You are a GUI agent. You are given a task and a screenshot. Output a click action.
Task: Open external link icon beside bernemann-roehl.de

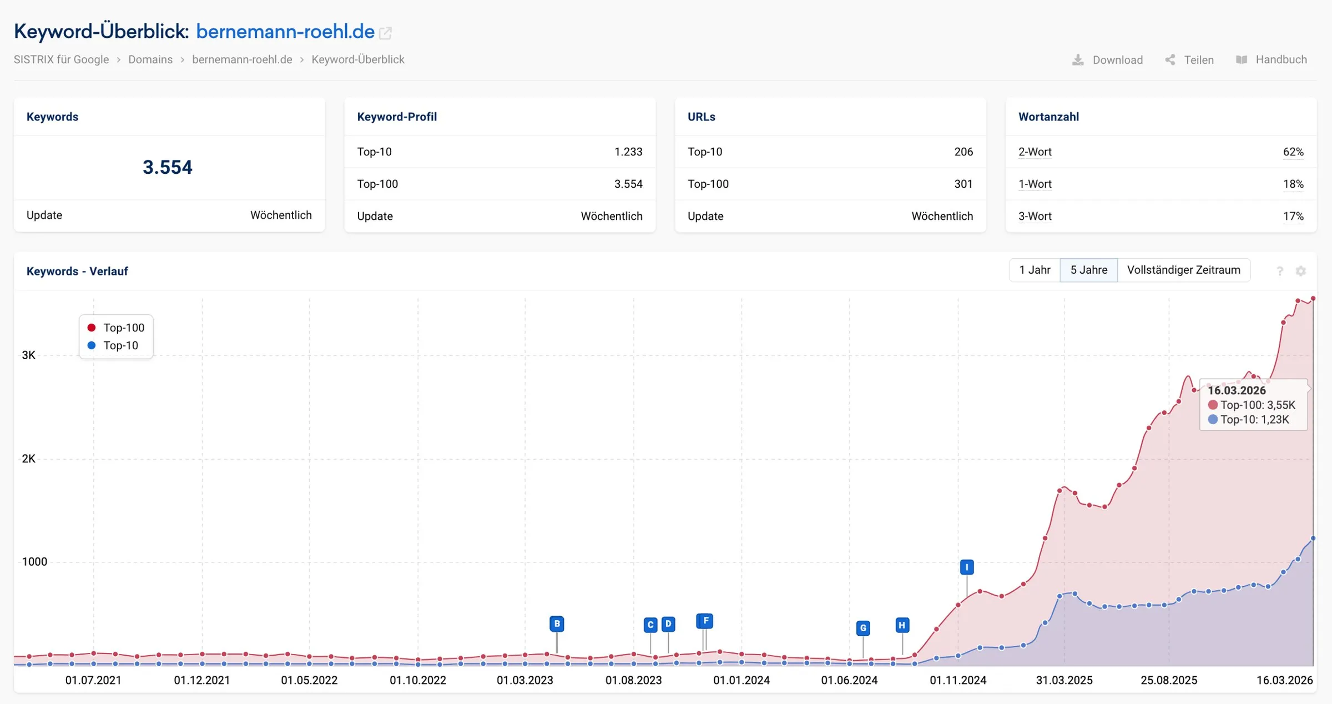(385, 33)
